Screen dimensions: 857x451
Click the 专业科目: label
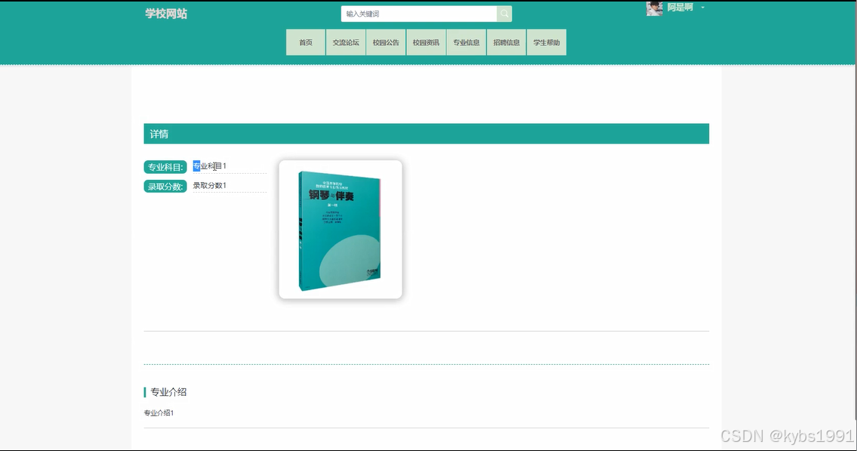tap(165, 167)
